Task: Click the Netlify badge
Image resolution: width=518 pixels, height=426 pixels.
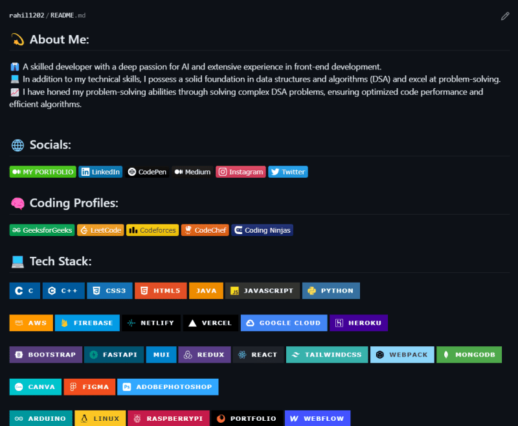Action: (152, 323)
